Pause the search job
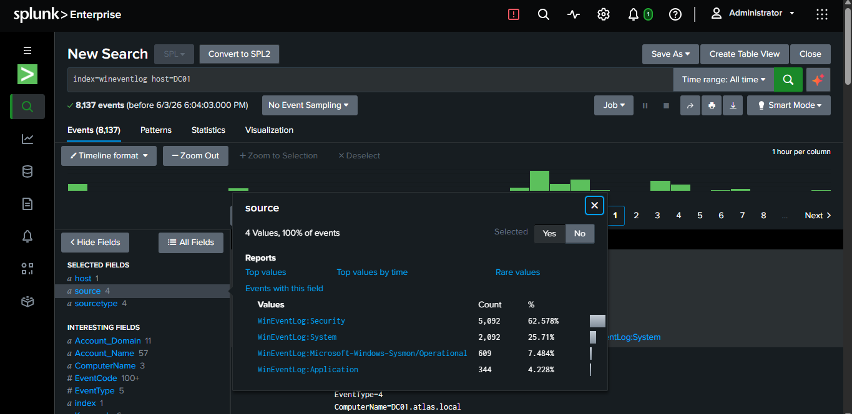The image size is (852, 414). click(645, 105)
